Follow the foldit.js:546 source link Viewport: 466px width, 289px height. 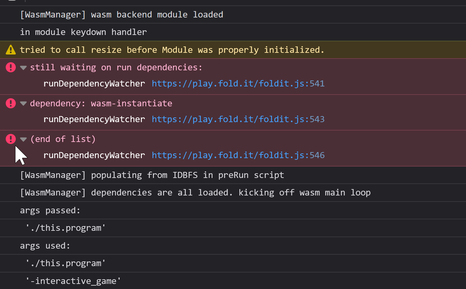pos(238,155)
